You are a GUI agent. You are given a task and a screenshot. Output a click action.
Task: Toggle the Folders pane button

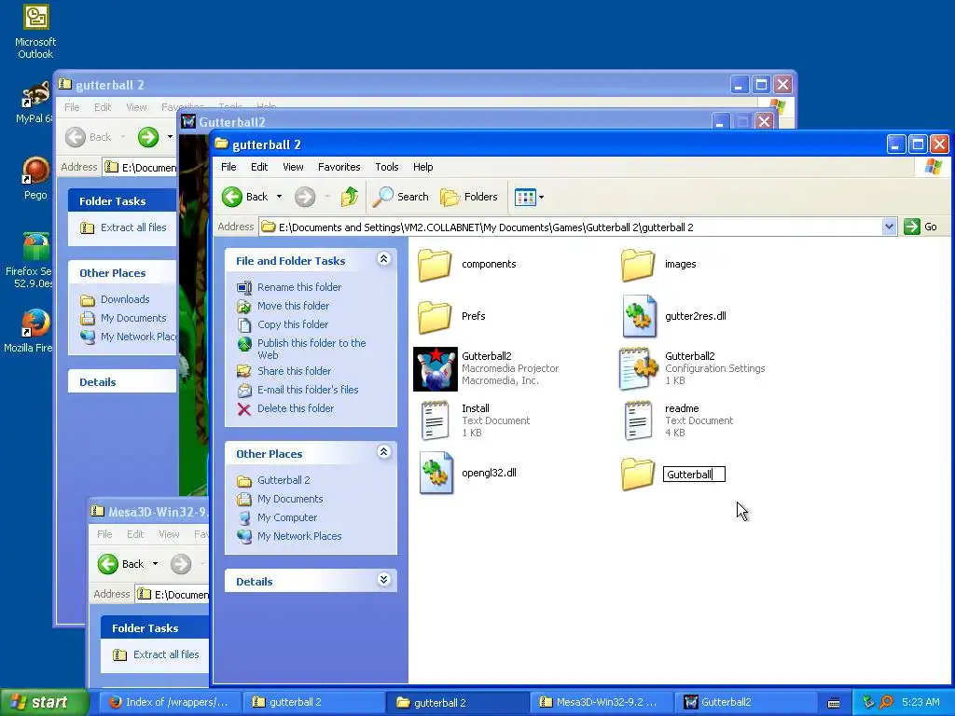point(468,197)
